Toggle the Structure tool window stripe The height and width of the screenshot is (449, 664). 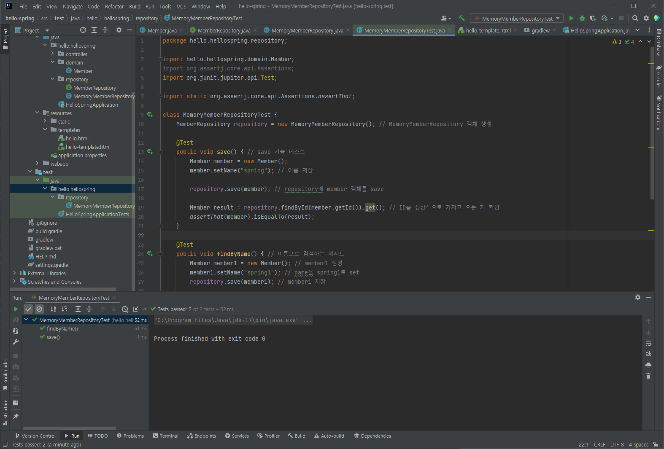[5, 412]
